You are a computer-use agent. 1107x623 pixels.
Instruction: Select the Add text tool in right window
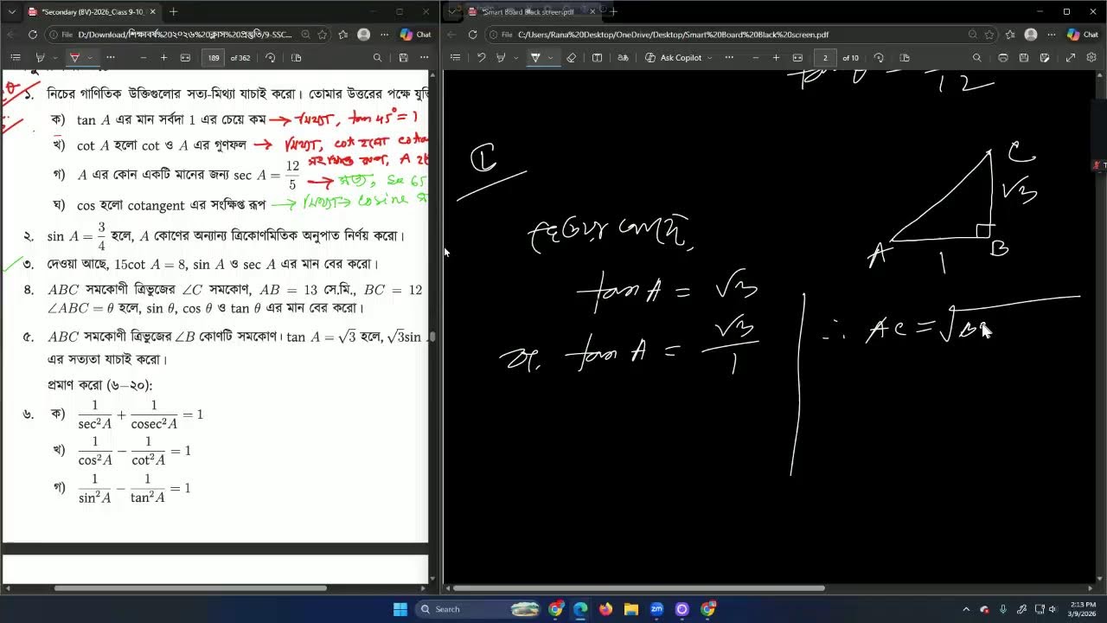point(597,57)
